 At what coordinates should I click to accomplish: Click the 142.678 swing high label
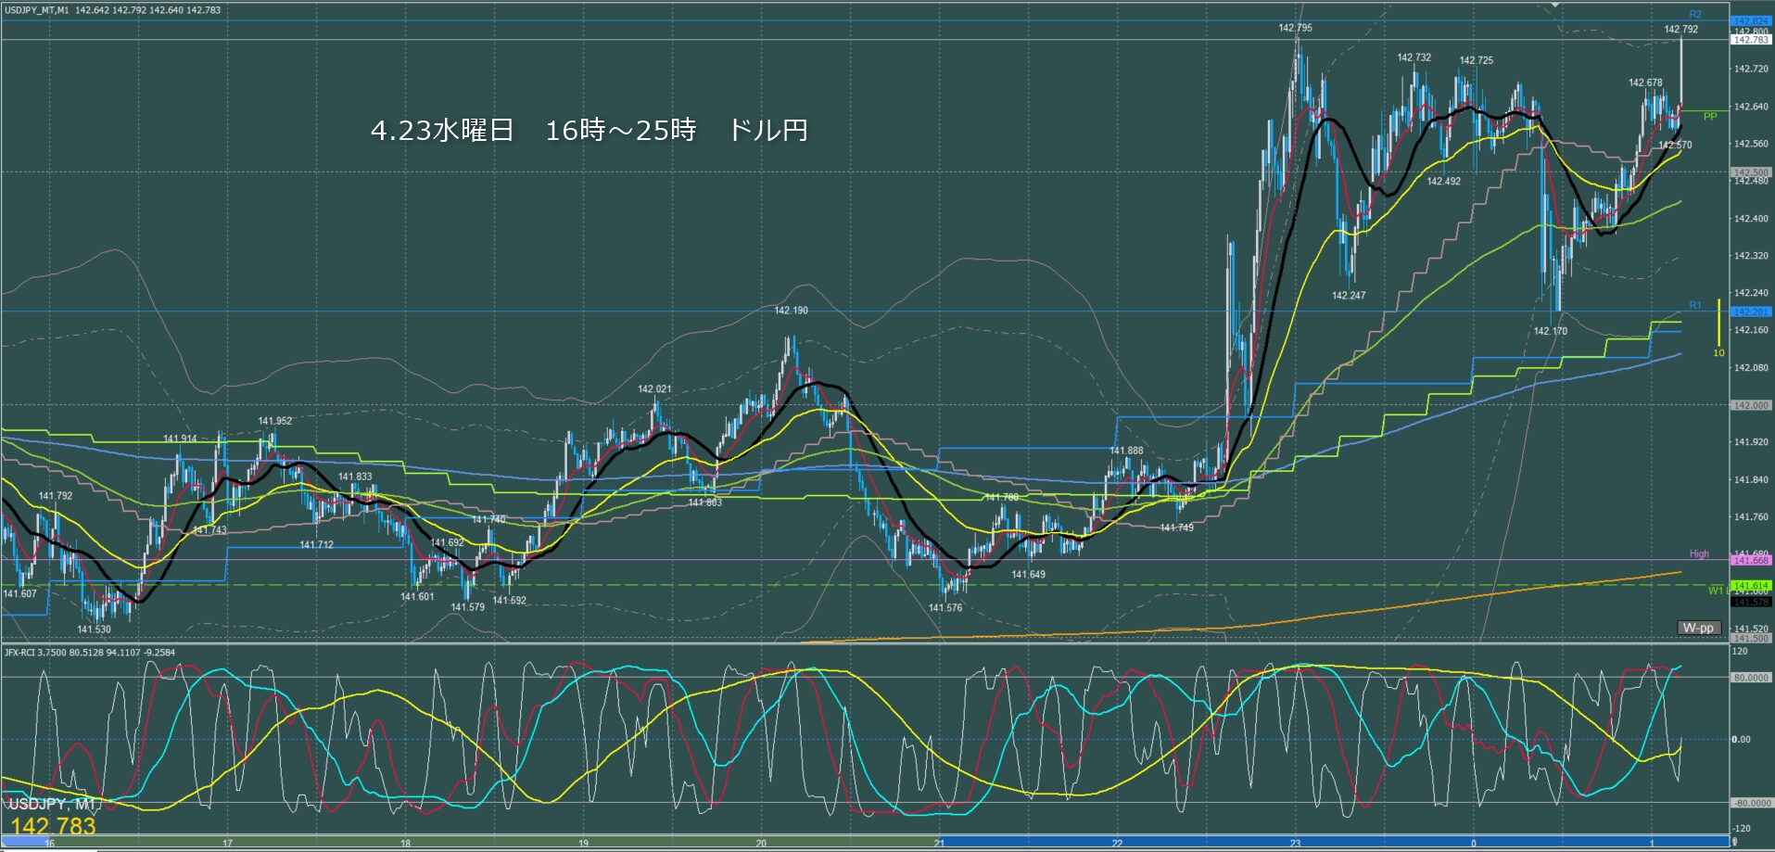[x=1645, y=83]
